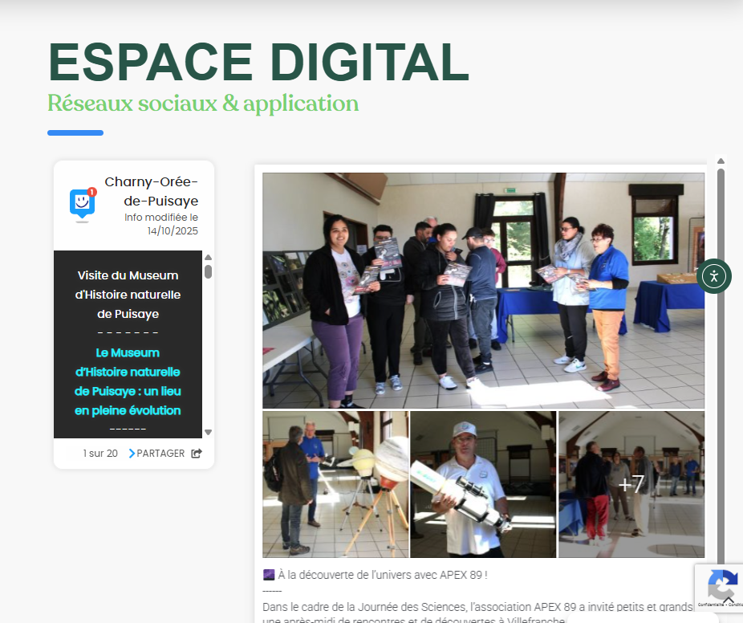743x623 pixels.
Task: Click the '1 sur 20' page counter
Action: [100, 454]
